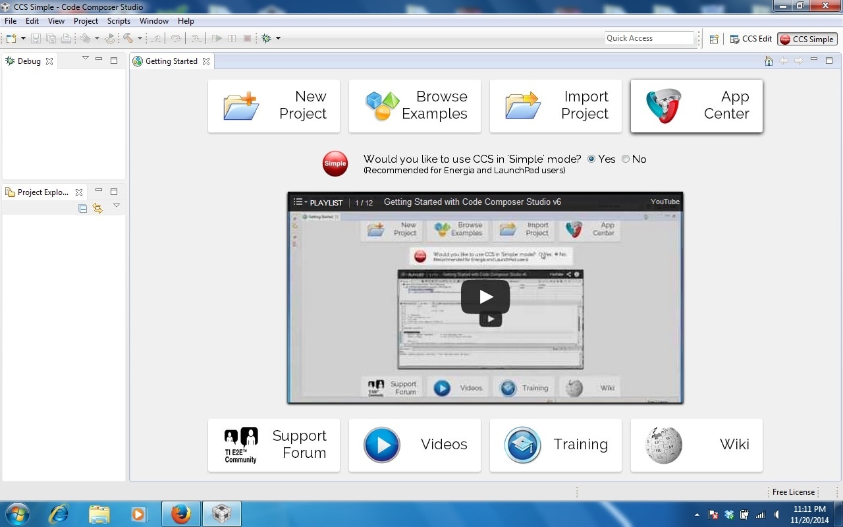Play the Getting Started YouTube video

click(x=485, y=296)
